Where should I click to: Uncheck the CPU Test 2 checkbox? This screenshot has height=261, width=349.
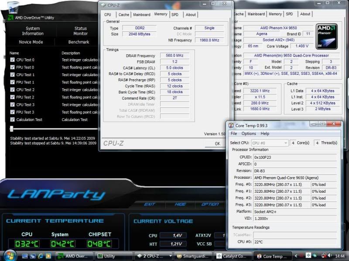click(x=13, y=90)
